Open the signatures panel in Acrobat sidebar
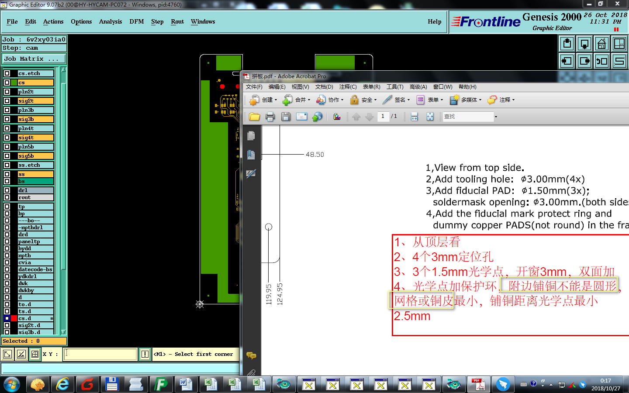 [x=251, y=174]
